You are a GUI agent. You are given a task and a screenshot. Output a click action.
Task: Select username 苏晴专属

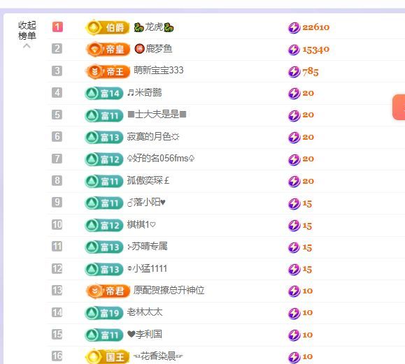(x=148, y=247)
